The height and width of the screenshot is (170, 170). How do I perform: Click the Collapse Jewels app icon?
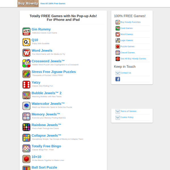[x=26, y=138]
